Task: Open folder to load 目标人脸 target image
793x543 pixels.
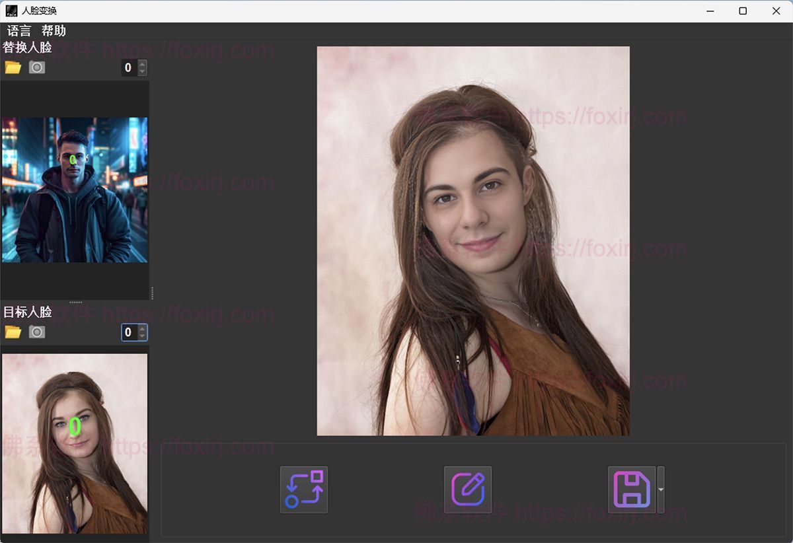Action: [x=13, y=332]
